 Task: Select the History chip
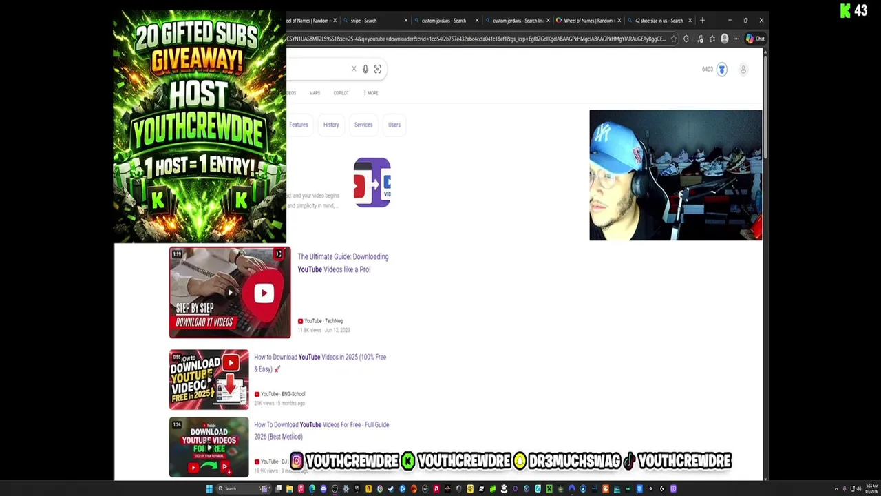point(331,125)
